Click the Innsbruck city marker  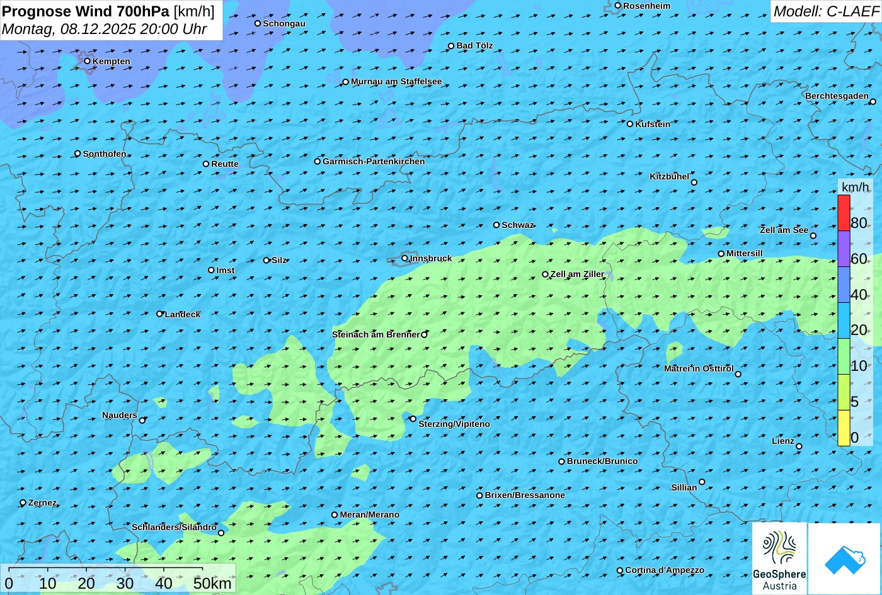point(404,258)
